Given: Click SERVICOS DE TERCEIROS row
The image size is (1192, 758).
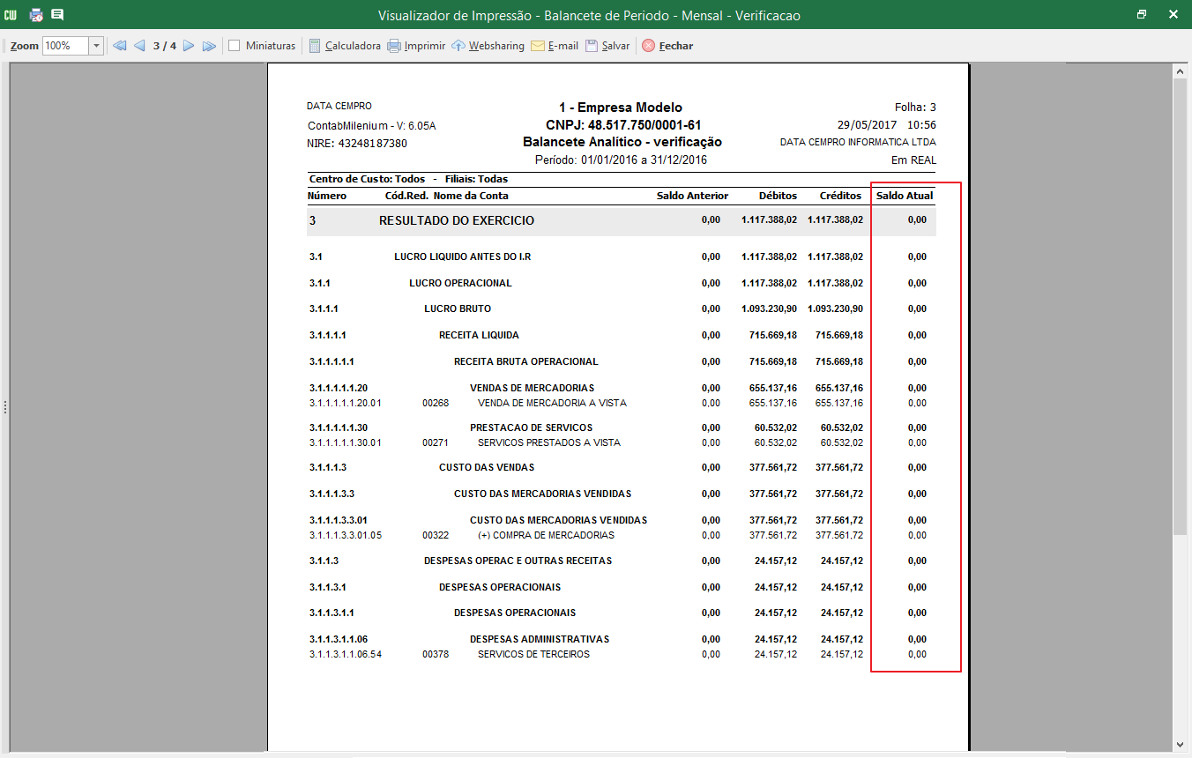Looking at the screenshot, I should [533, 654].
